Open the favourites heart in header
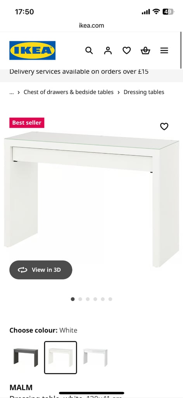 126,51
